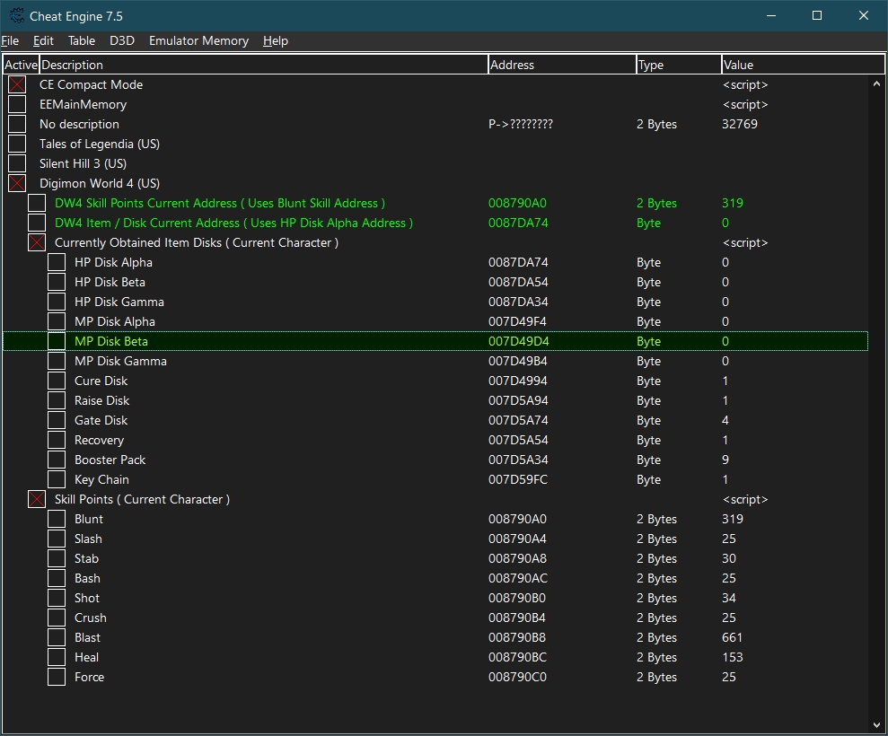Toggle DW4 Skill Points Current Address checkbox
This screenshot has height=736, width=888.
37,203
